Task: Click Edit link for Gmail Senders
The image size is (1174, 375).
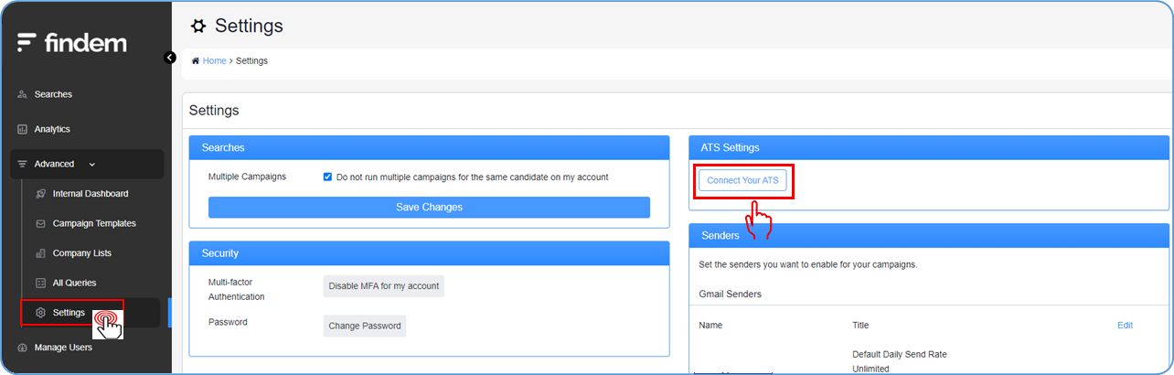Action: point(1125,326)
